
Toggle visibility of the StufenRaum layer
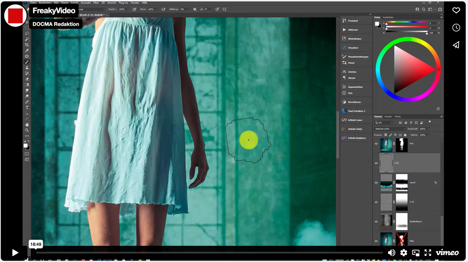pos(376,221)
